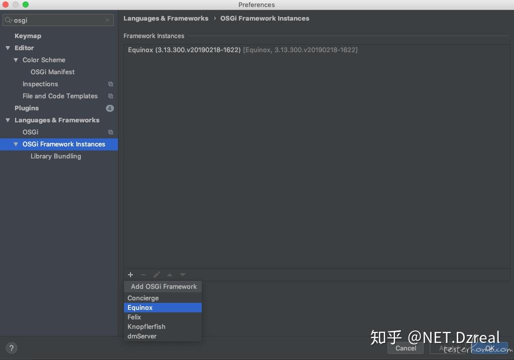Click the badge icon beside the OSGi entry
The width and height of the screenshot is (514, 360).
(110, 132)
